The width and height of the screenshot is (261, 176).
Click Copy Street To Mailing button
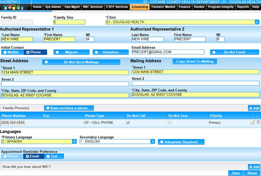(x=195, y=62)
